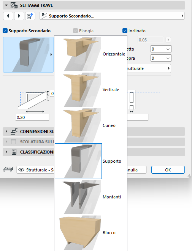The width and height of the screenshot is (192, 252).
Task: Go to the next settings page arrow
Action: [19, 16]
